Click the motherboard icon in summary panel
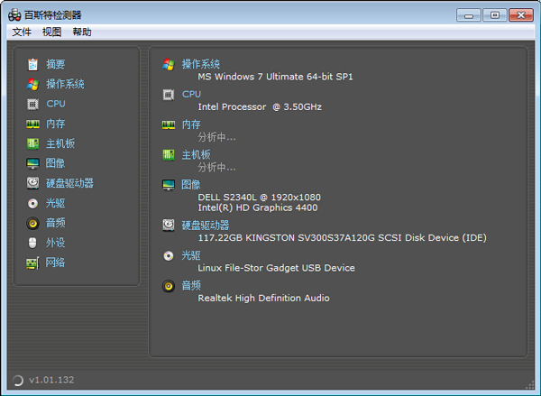This screenshot has height=396, width=541. pyautogui.click(x=169, y=154)
